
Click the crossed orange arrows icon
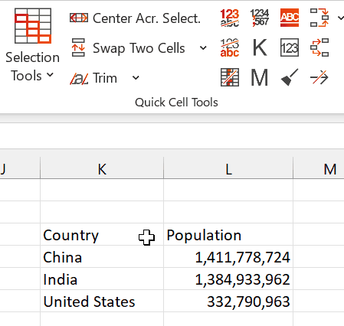319,77
